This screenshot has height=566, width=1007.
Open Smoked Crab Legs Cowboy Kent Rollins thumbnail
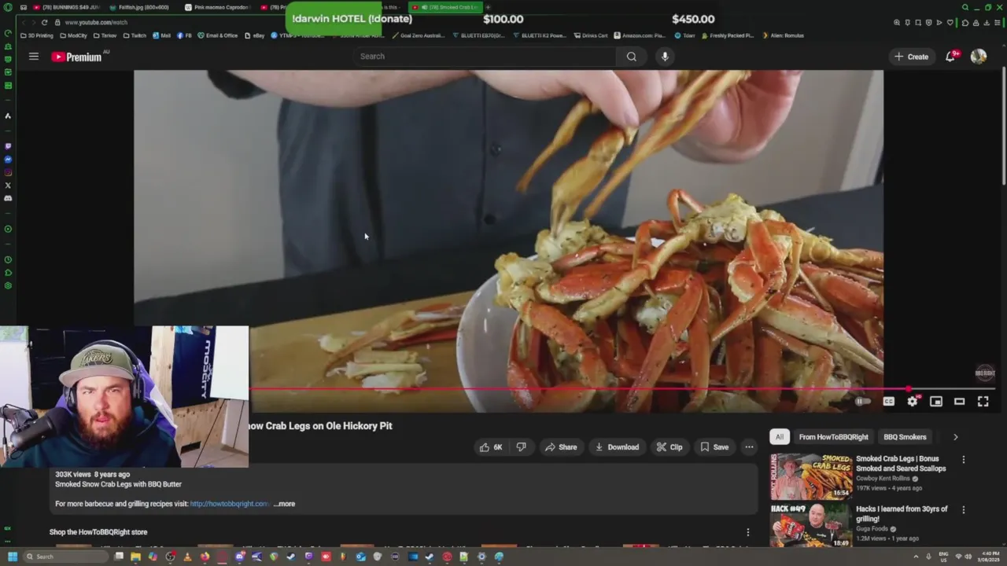click(810, 476)
